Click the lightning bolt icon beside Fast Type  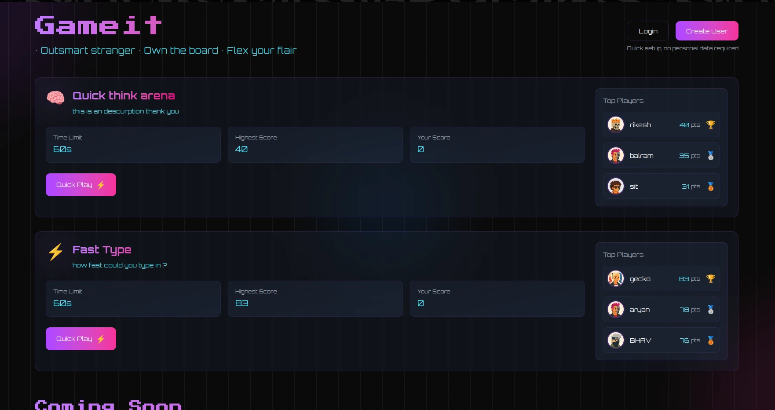click(55, 252)
